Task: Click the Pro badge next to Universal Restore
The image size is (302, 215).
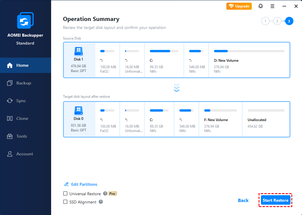Action: pyautogui.click(x=112, y=194)
